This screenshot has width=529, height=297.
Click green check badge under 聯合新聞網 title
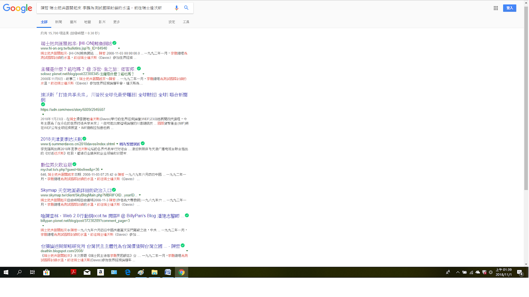coord(43,104)
